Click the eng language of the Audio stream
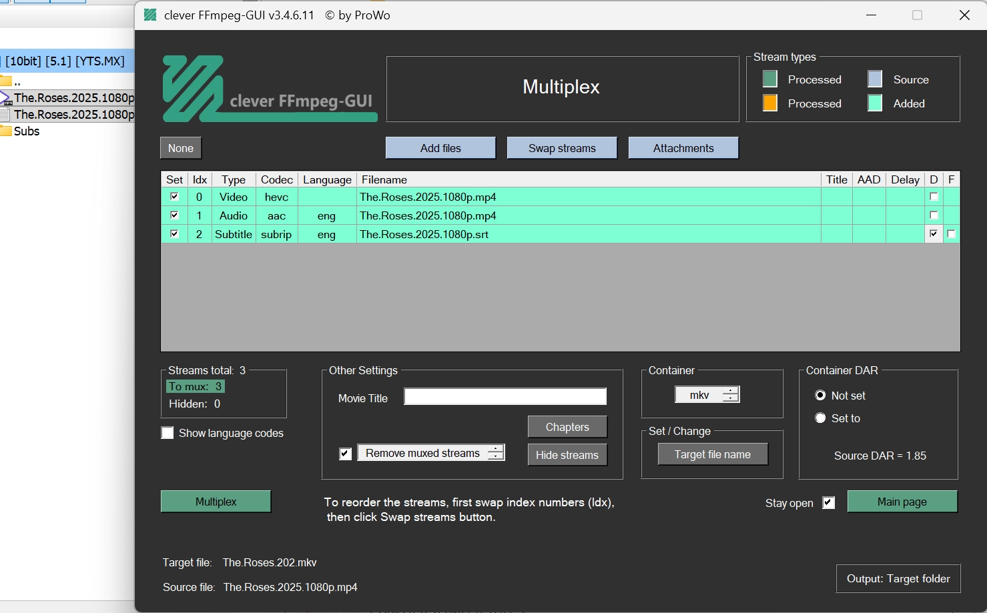Viewport: 987px width, 613px height. coord(326,215)
